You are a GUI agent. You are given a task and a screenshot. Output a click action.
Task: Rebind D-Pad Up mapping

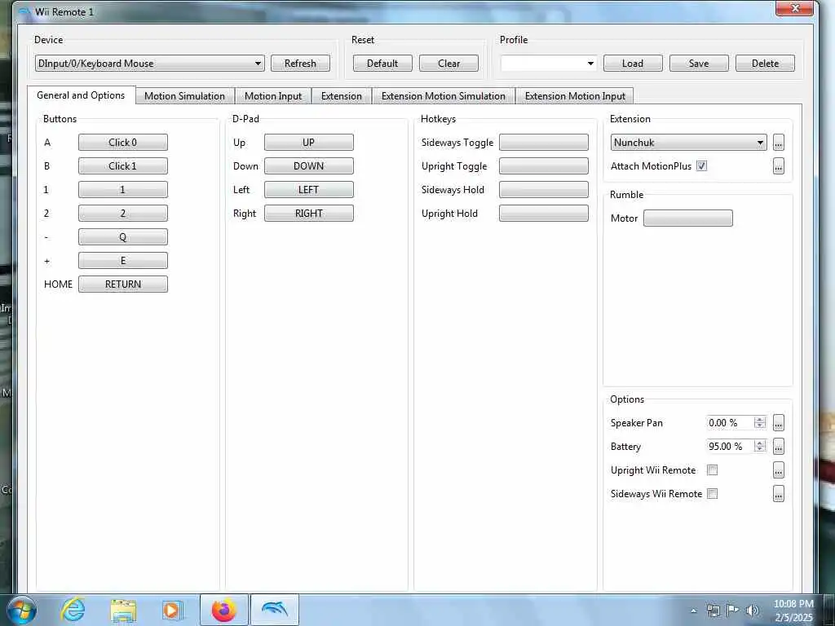(309, 142)
